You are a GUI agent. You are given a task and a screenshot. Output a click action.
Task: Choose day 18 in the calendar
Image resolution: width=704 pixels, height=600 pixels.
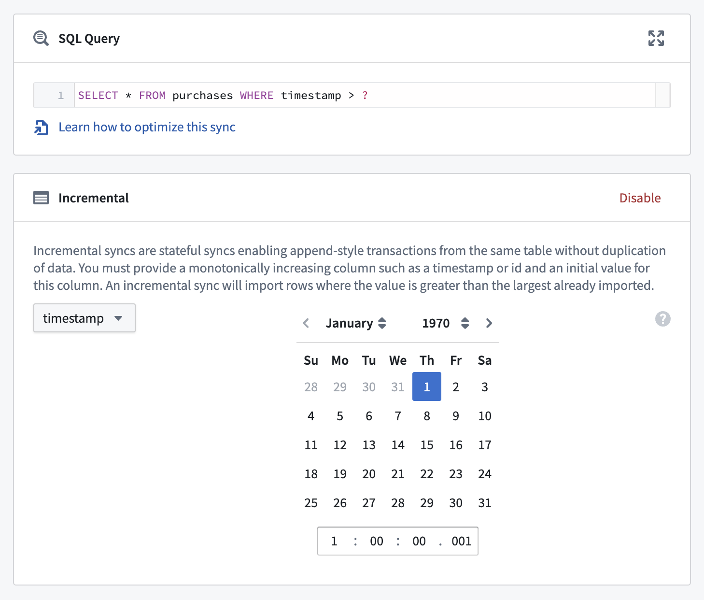[x=311, y=473]
